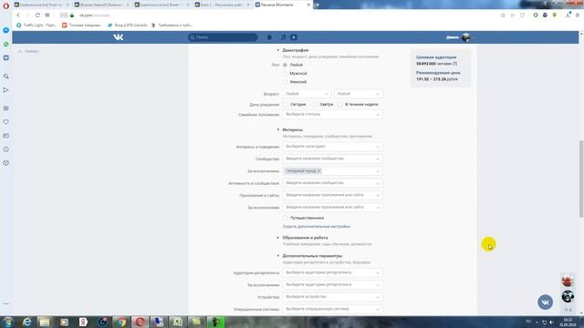Open Chrome from the taskbar
The height and width of the screenshot is (328, 584).
121,322
